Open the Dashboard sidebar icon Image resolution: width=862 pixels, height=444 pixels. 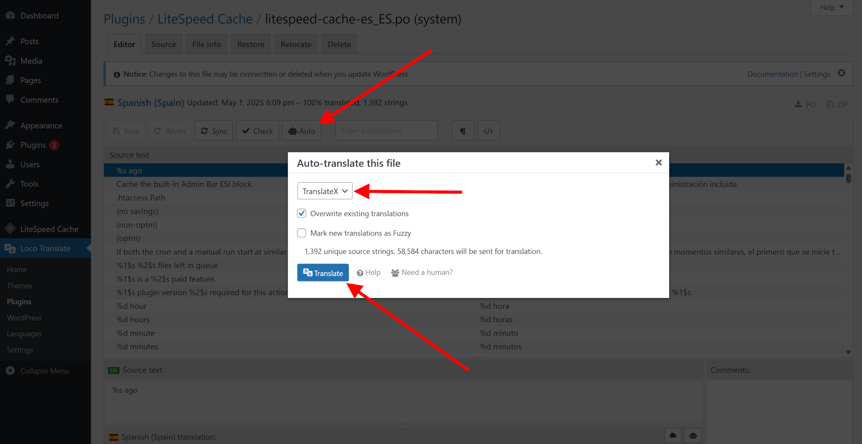coord(10,16)
